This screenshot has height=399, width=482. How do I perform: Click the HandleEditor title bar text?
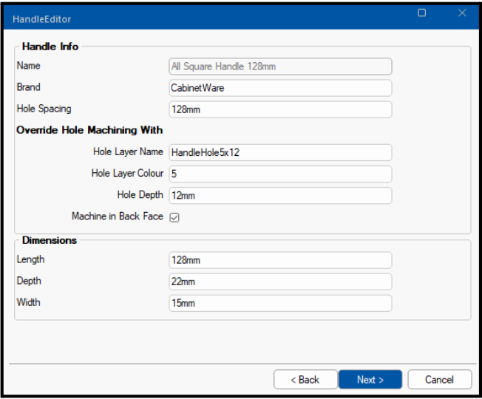pos(42,18)
